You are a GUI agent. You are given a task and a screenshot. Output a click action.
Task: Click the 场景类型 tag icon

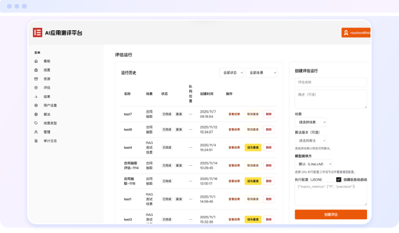tap(36, 123)
